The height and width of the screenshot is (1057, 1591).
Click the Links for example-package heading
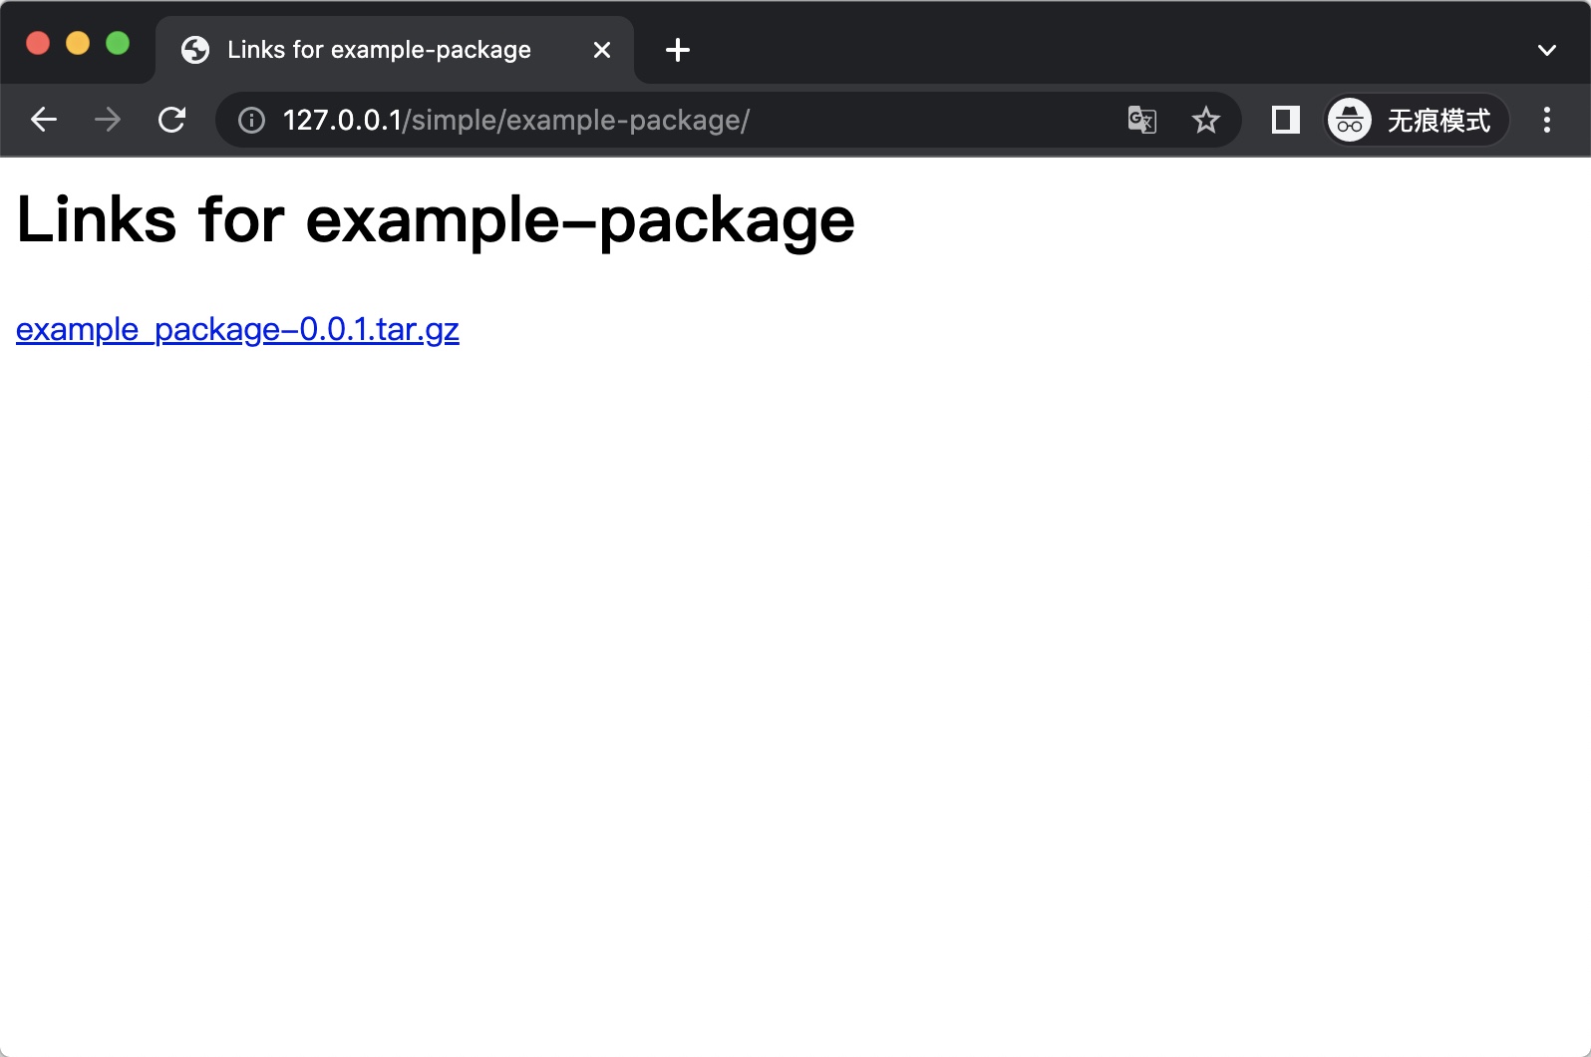pyautogui.click(x=436, y=220)
